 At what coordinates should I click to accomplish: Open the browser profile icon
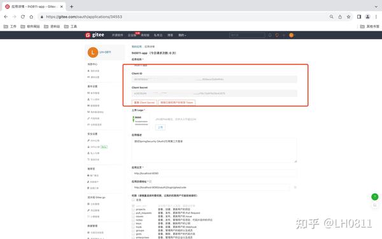tap(367, 17)
